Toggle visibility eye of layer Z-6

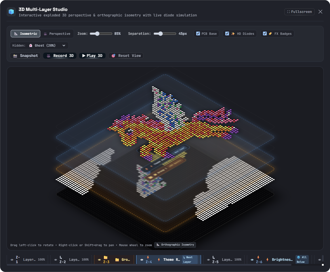pyautogui.click(x=252, y=260)
